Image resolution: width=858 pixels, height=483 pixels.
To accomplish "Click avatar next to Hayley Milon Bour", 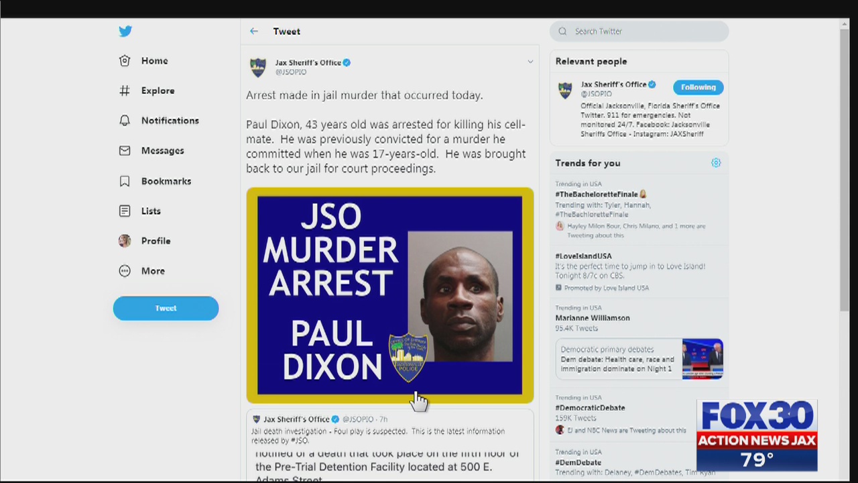I will (x=560, y=226).
